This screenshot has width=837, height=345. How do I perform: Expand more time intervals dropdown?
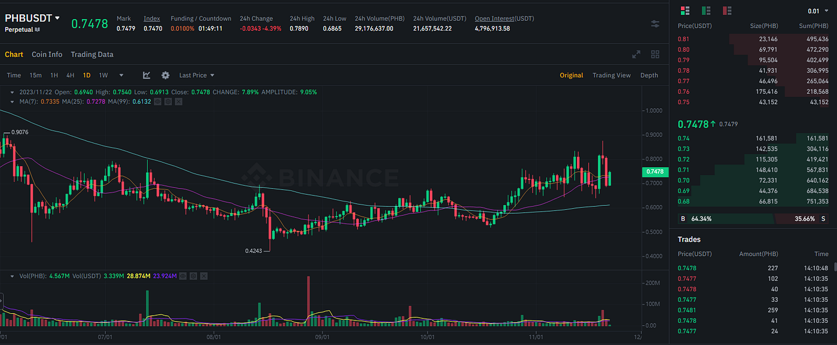point(121,75)
